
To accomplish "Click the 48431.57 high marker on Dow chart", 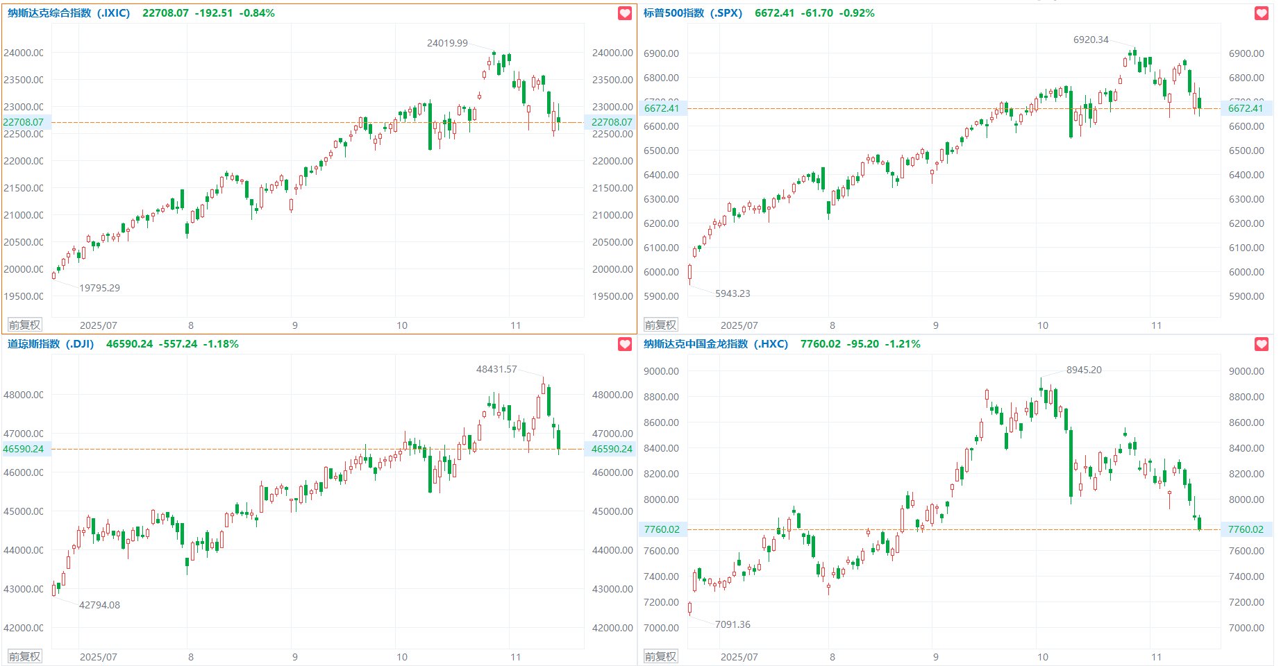I will pyautogui.click(x=496, y=369).
